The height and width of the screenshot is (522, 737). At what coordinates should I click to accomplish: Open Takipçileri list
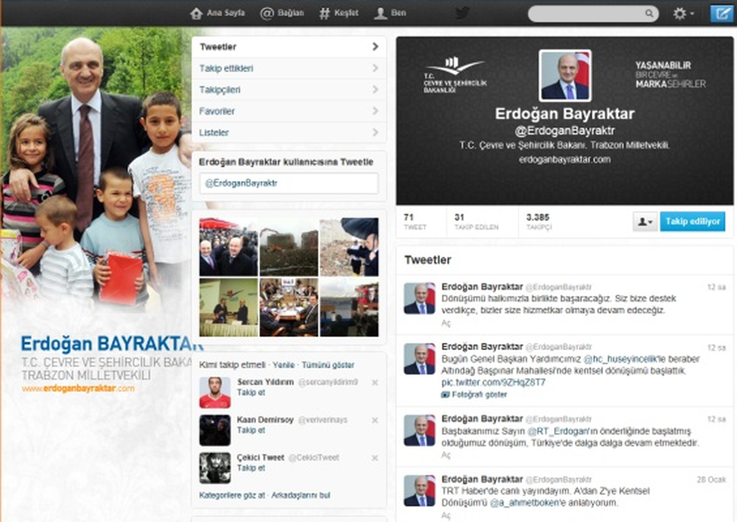click(x=289, y=90)
